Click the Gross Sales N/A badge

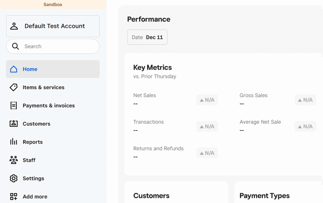point(305,100)
